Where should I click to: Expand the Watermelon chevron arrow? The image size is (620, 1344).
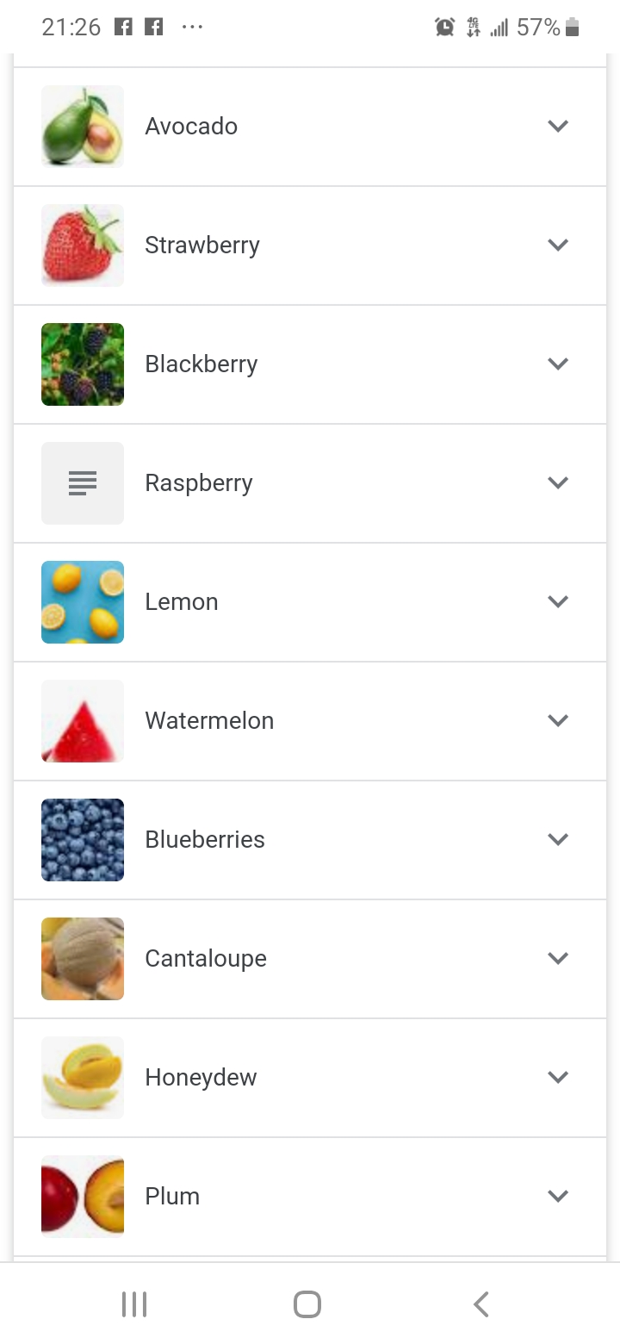tap(558, 720)
